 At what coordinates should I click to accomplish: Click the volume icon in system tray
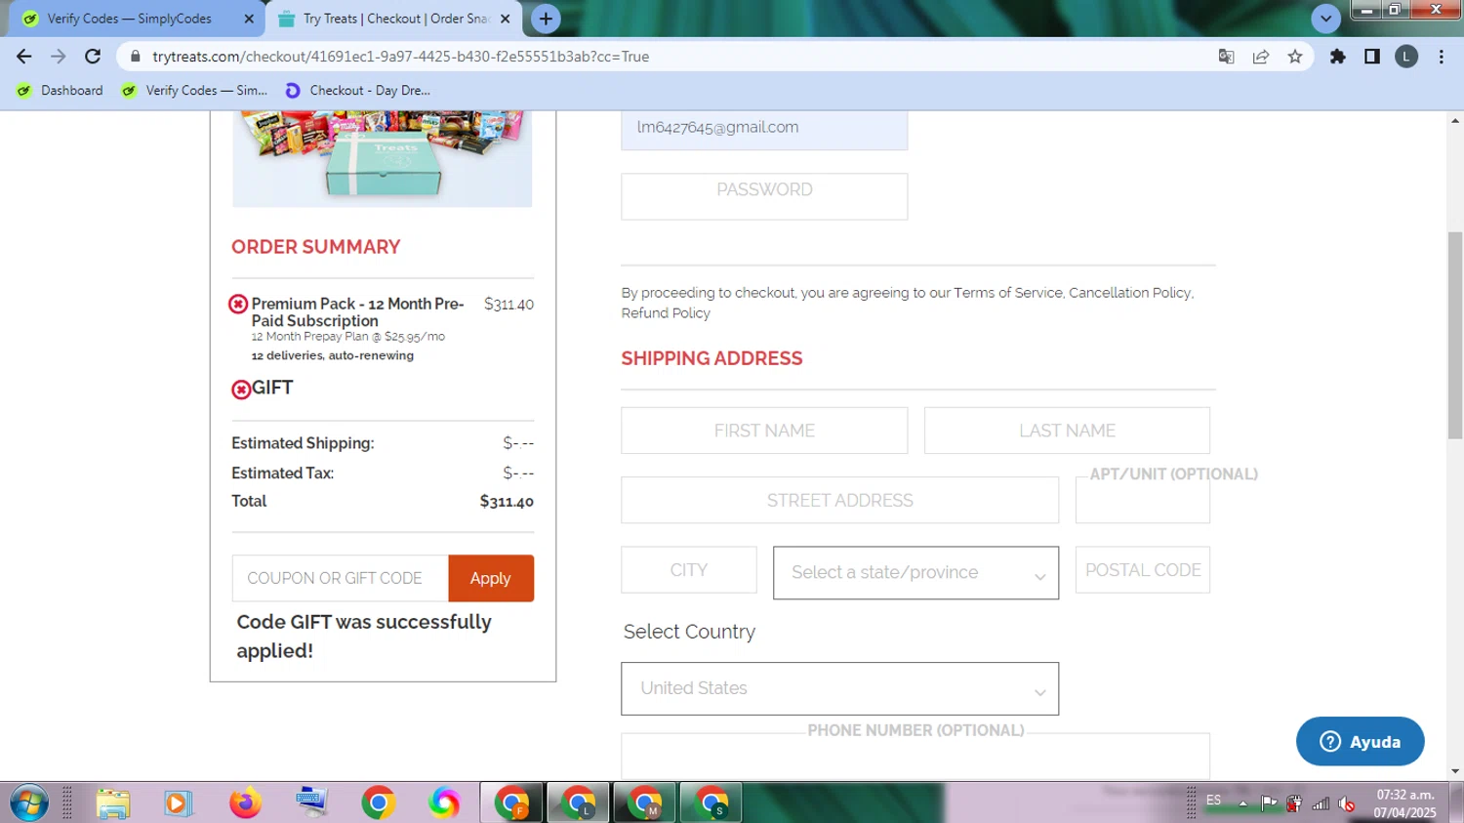tap(1347, 803)
